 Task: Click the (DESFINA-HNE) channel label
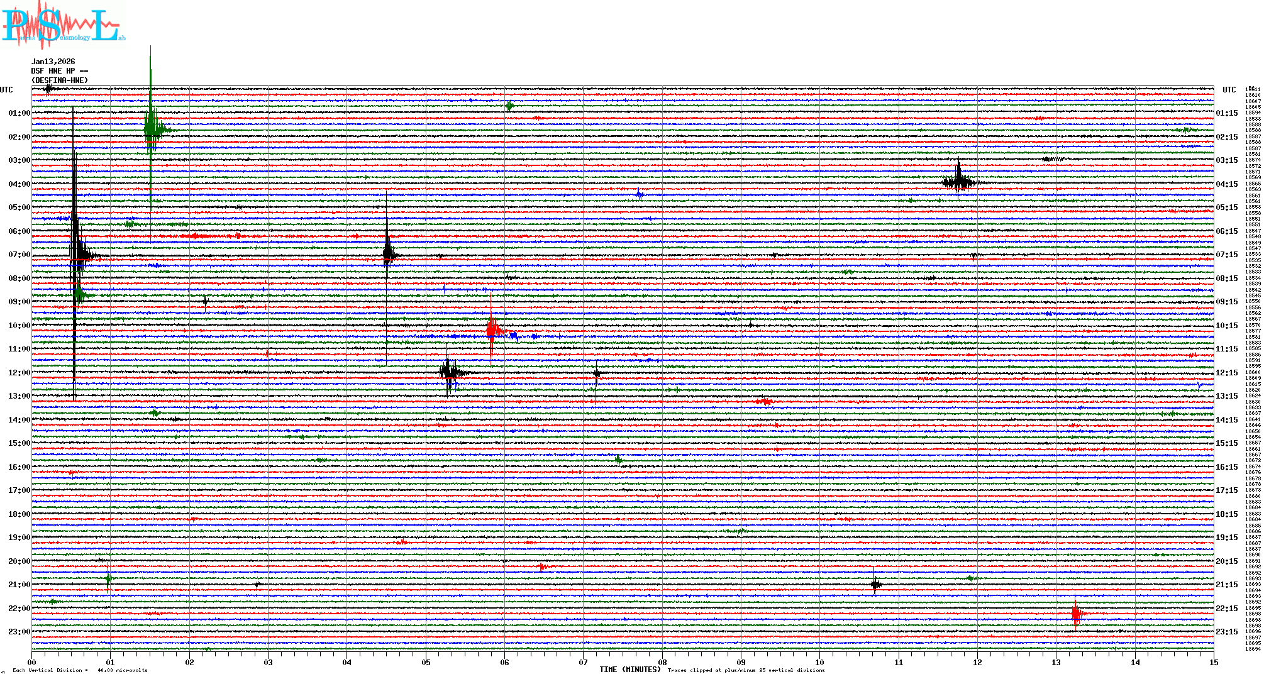60,80
